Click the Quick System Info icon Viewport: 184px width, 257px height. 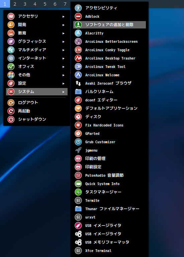tap(78, 184)
